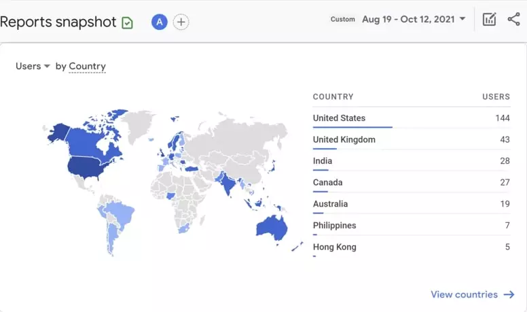
Task: Select the United States row
Action: (x=412, y=118)
